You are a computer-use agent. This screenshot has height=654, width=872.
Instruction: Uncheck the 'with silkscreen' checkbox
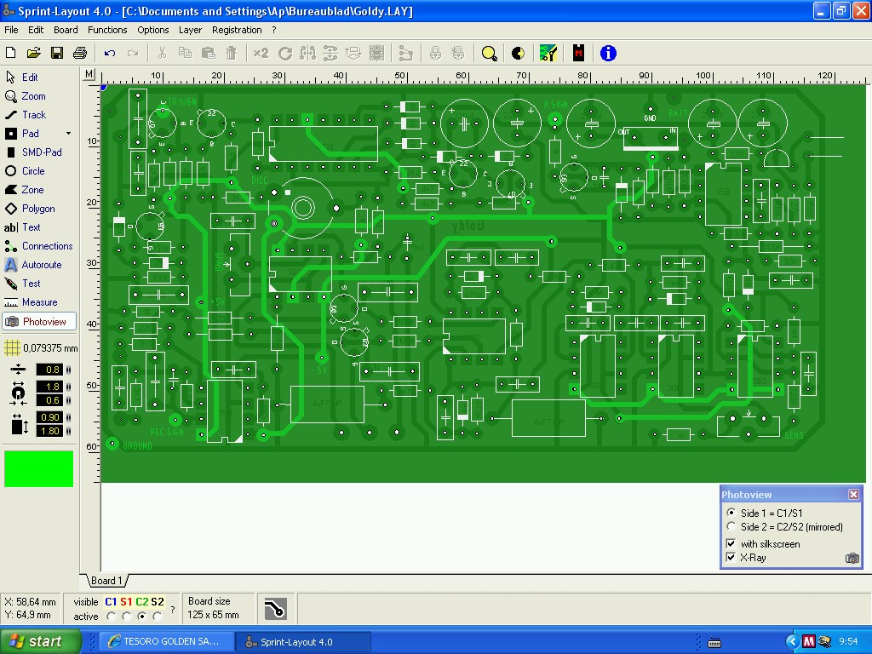pyautogui.click(x=731, y=543)
